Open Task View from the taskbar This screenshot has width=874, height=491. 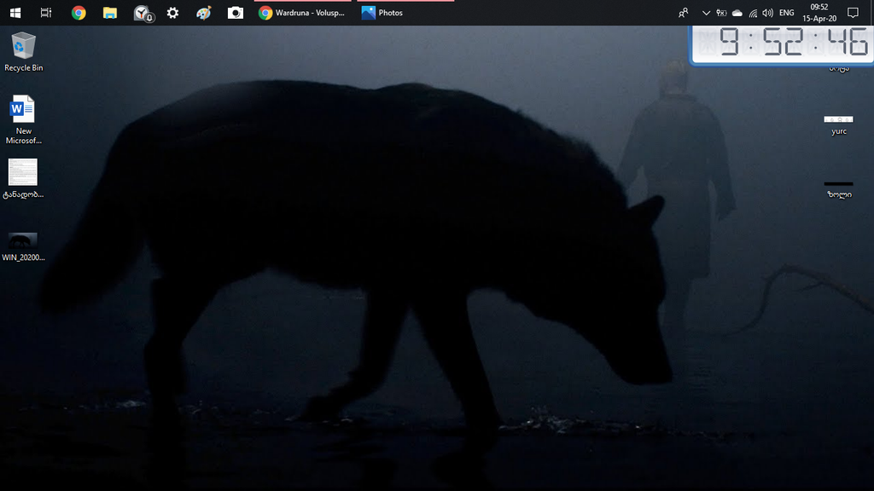(x=46, y=12)
